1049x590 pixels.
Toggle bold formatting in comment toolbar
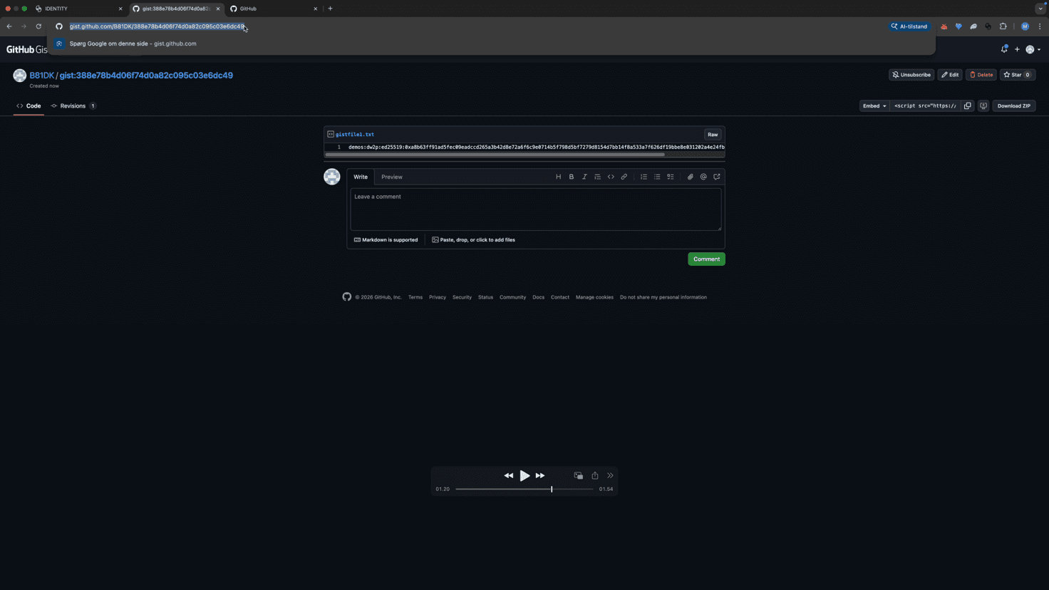click(571, 177)
